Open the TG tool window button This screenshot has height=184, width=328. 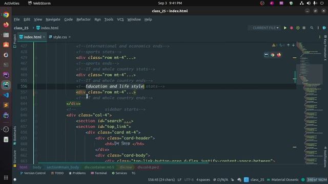[x=133, y=173]
